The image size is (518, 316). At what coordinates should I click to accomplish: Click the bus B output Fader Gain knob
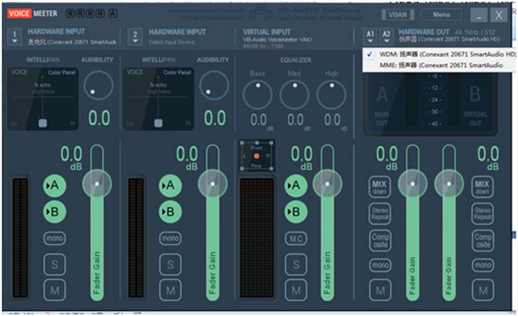(x=449, y=184)
